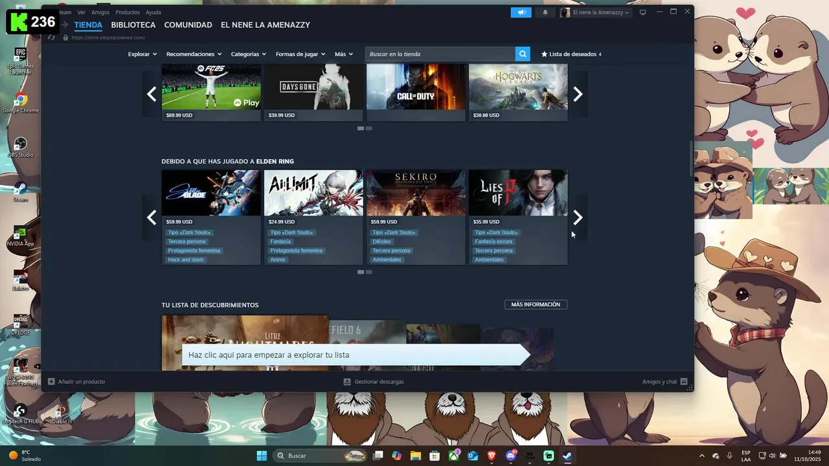Click the 'Haz clic aquí para empezar a explorar' banner

point(355,355)
